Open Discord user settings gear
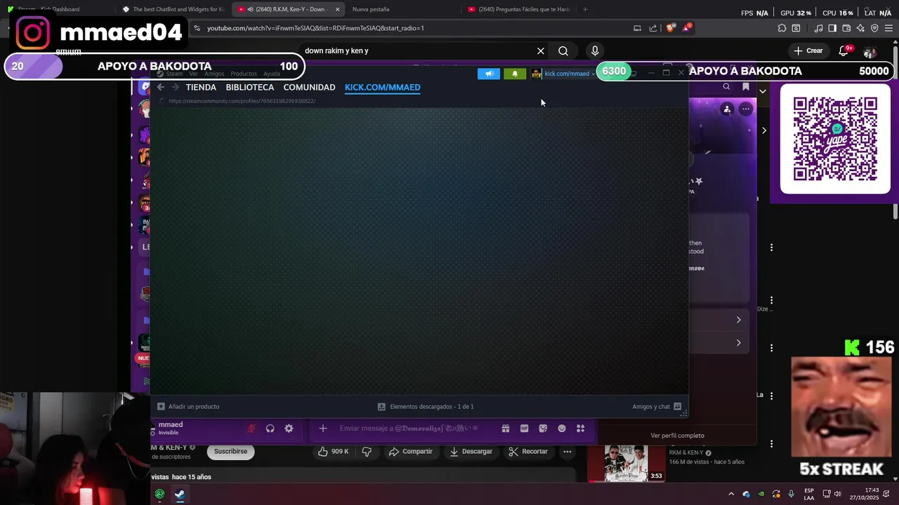Screen dimensions: 899x505 click(x=289, y=429)
